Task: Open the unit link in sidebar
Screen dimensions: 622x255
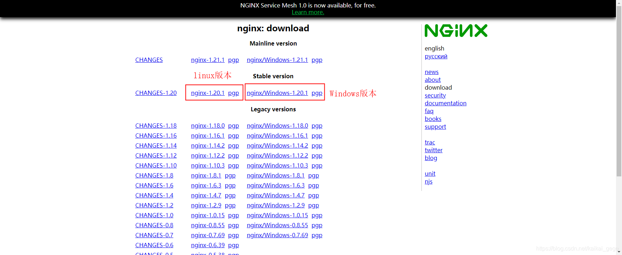Action: pyautogui.click(x=430, y=174)
